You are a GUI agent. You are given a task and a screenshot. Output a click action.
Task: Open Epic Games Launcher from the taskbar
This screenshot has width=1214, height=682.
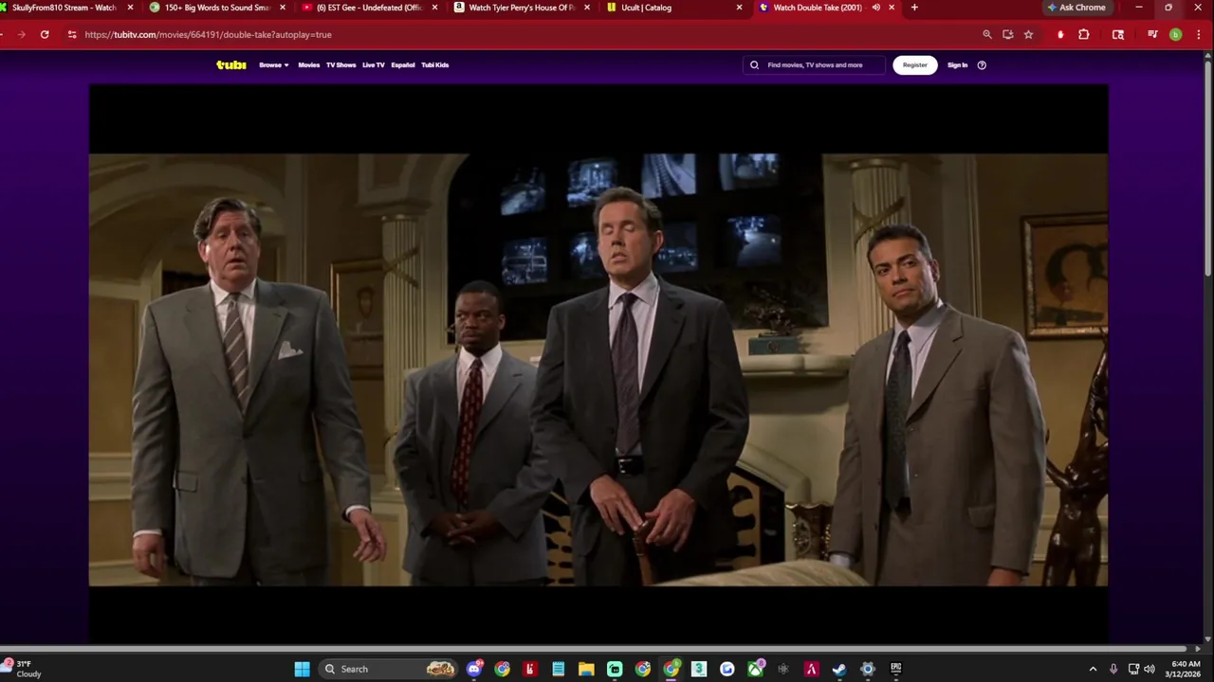[895, 669]
